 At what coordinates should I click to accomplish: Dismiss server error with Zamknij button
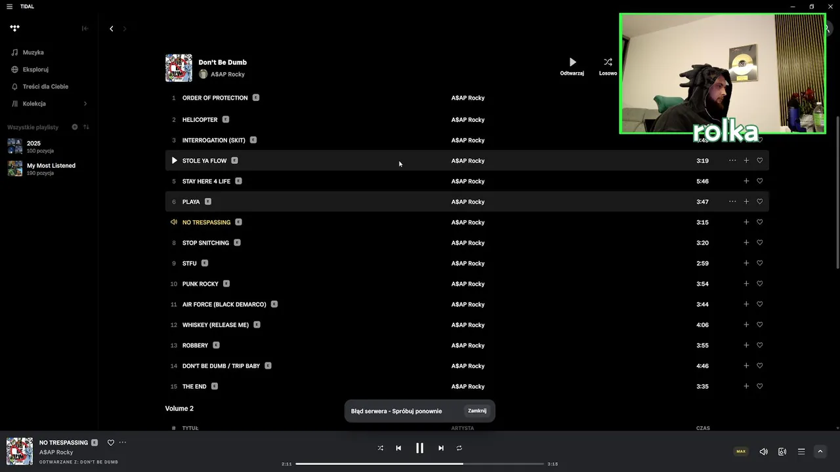tap(477, 411)
